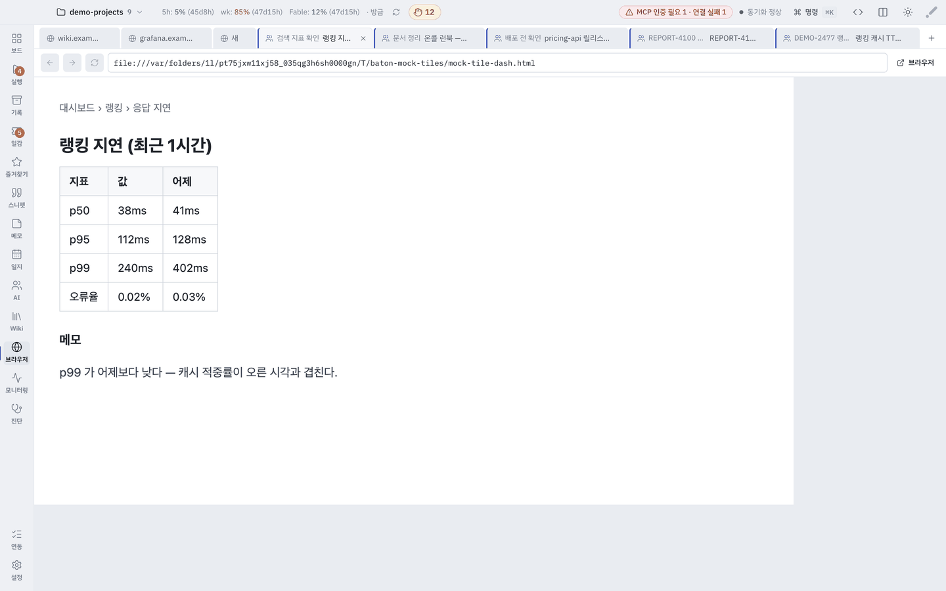Switch to the DEMO-2477 랭킹 캐시 tab

[847, 38]
